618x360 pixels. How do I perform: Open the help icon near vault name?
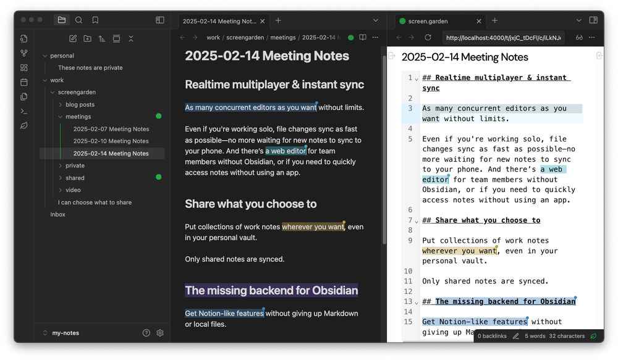click(146, 333)
